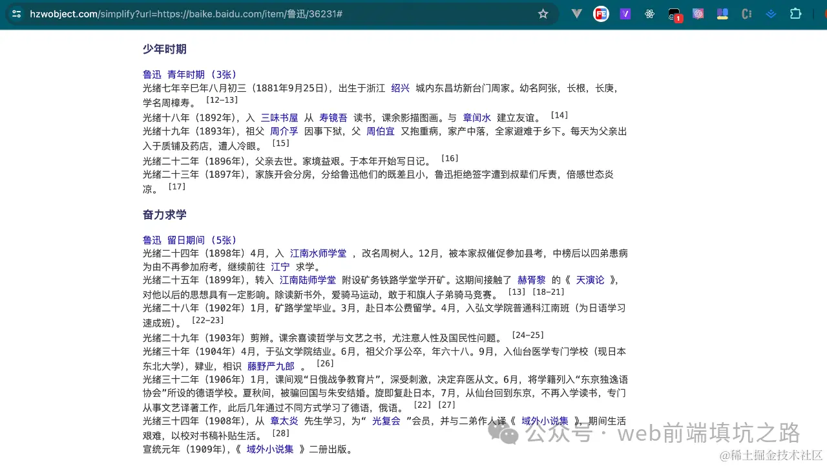Follow the 江南水师学堂 link
This screenshot has width=827, height=466.
(x=318, y=253)
